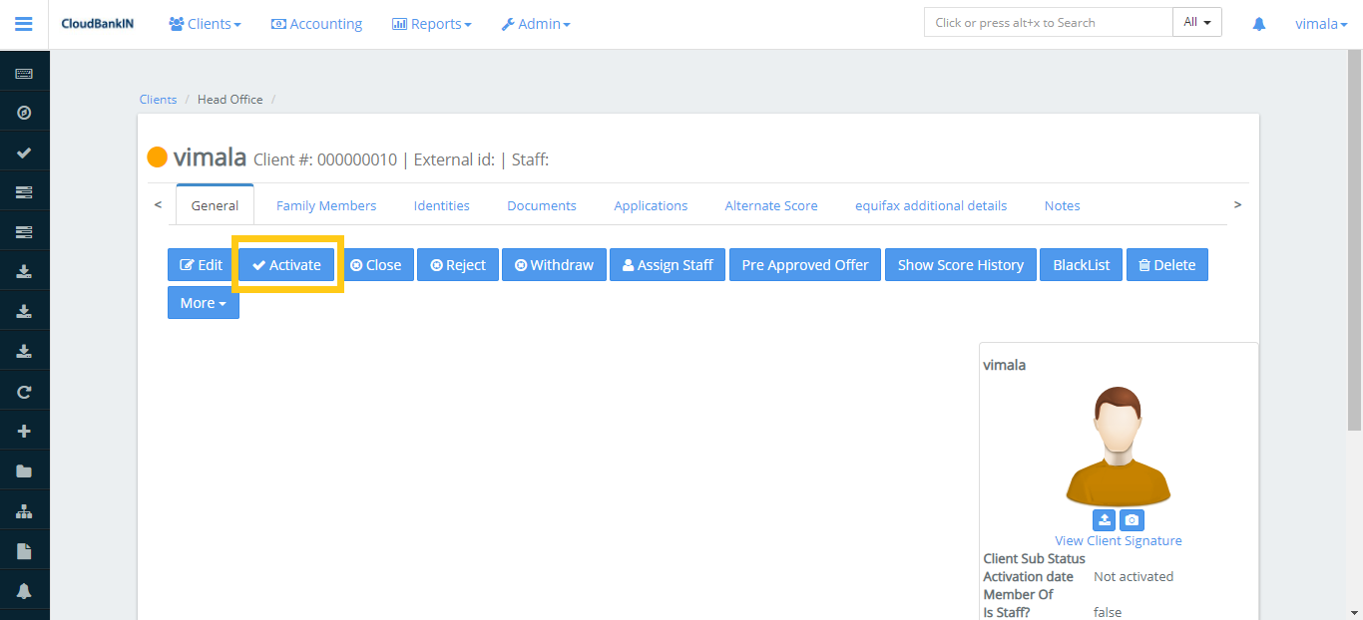Screen dimensions: 1363x620
Task: Click the camera capture icon under avatar
Action: 1132,520
